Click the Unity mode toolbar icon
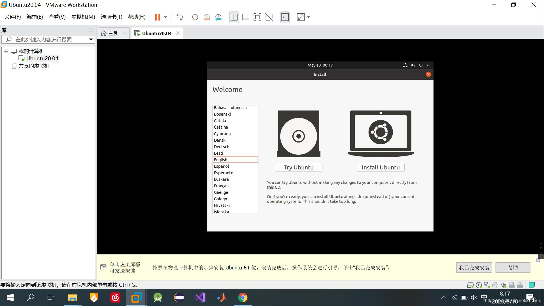Image resolution: width=544 pixels, height=306 pixels. coord(269,17)
